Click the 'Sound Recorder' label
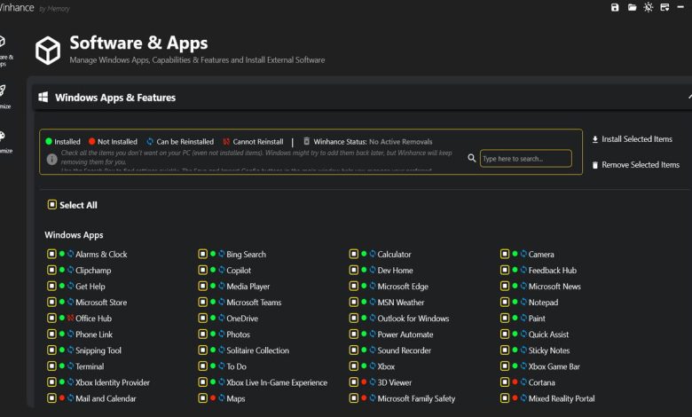The height and width of the screenshot is (417, 692). (404, 350)
